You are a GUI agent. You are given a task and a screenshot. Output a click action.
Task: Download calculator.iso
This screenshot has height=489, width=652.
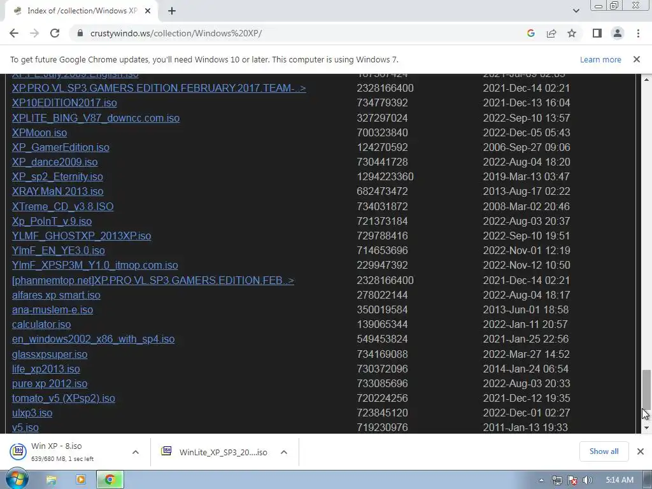[x=41, y=324]
